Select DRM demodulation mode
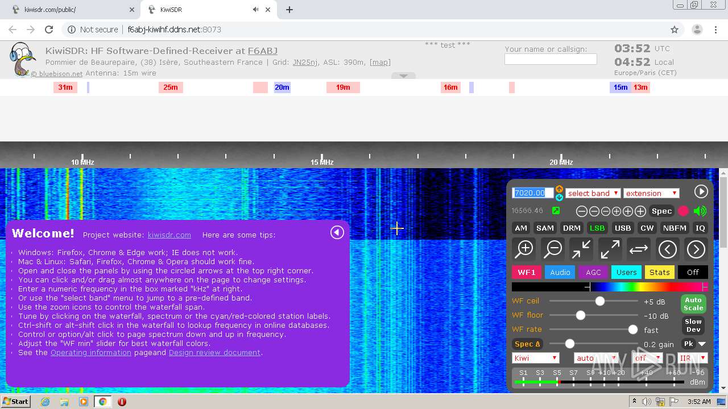728x409 pixels. 572,228
